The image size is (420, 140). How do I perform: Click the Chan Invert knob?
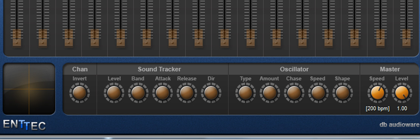pos(79,93)
